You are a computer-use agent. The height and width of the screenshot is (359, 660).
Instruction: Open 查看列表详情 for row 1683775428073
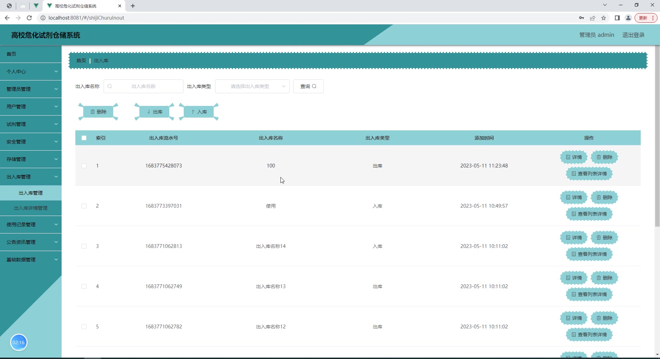(x=589, y=174)
